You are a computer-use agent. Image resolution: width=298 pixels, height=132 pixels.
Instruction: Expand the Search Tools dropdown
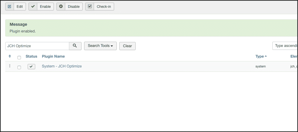[x=100, y=46]
